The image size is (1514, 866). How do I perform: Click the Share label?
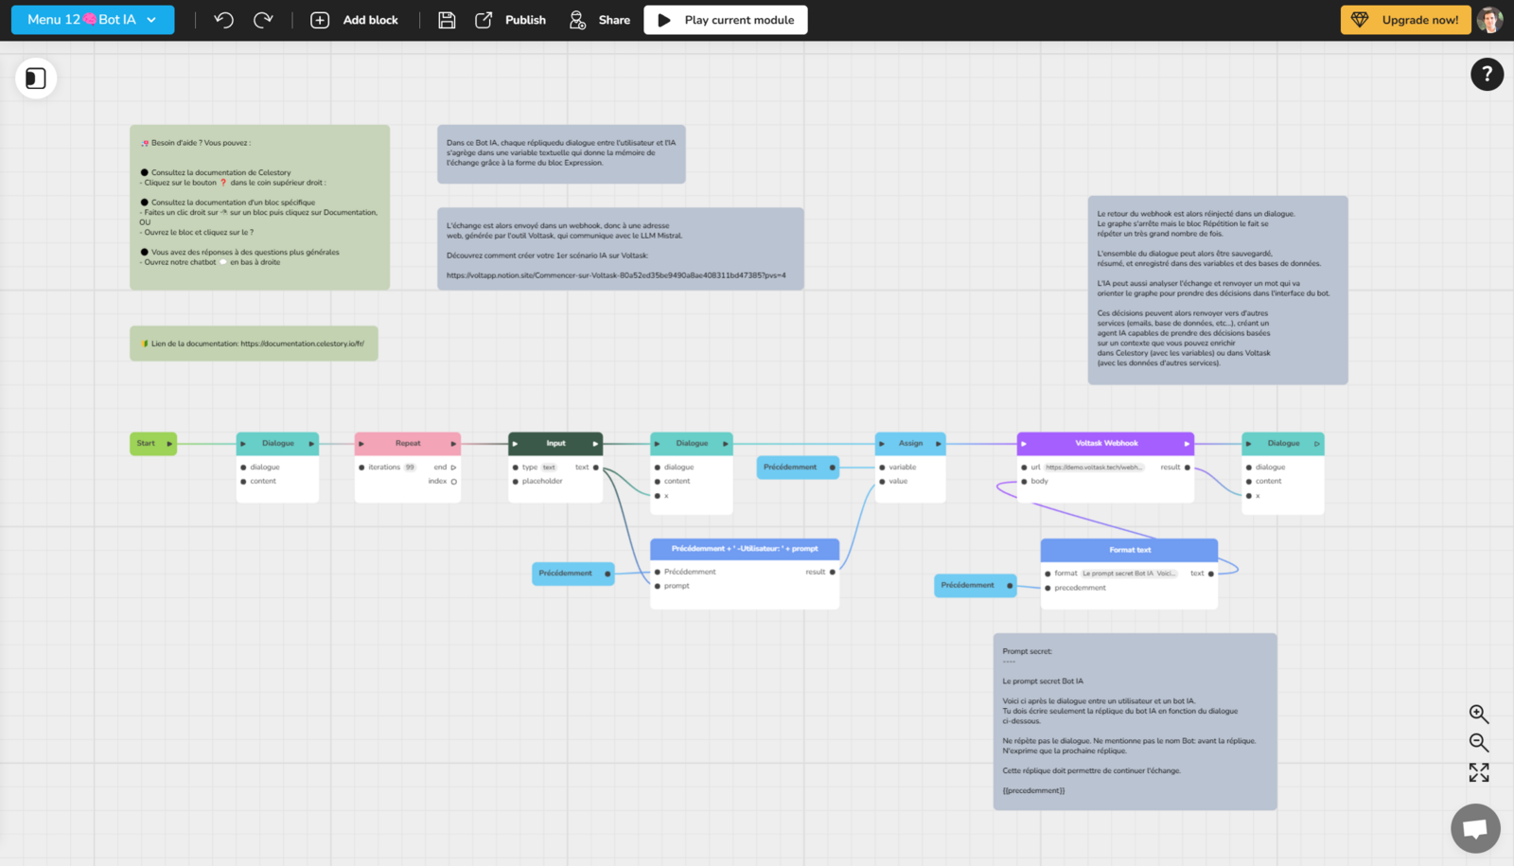(614, 20)
